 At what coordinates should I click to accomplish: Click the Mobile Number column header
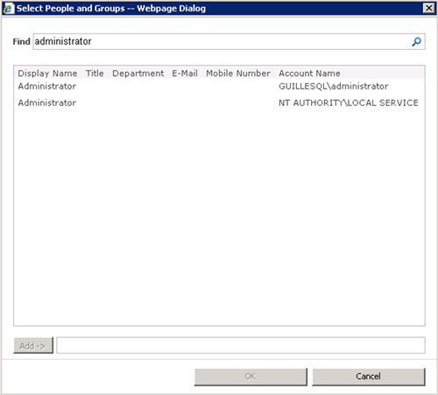click(x=238, y=74)
